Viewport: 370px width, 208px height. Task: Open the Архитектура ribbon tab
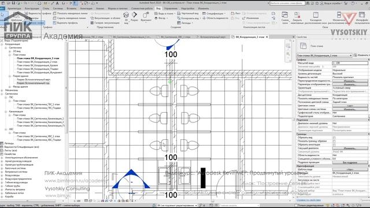[14, 8]
